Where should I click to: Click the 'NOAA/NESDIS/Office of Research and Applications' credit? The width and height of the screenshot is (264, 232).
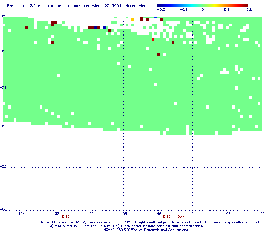[146, 230]
